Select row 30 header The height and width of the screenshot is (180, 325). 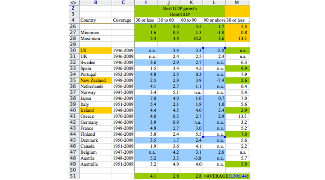[x=74, y=51]
